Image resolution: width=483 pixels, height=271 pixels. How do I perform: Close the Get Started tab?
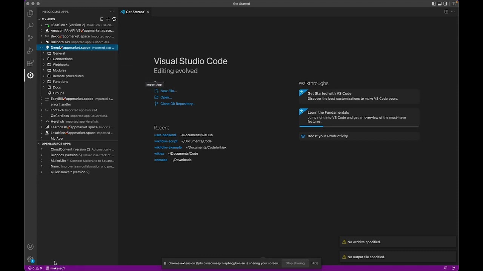tap(148, 12)
